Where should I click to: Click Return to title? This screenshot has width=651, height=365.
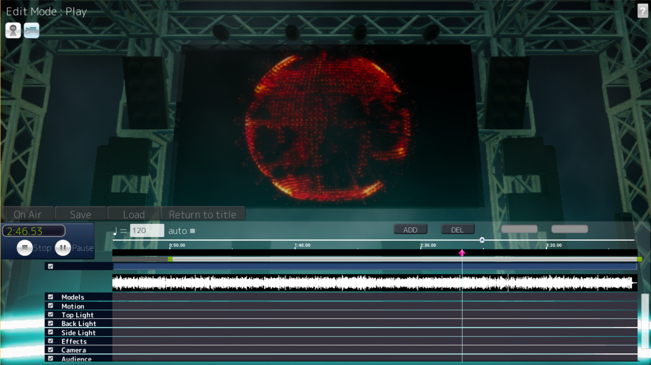pos(202,214)
